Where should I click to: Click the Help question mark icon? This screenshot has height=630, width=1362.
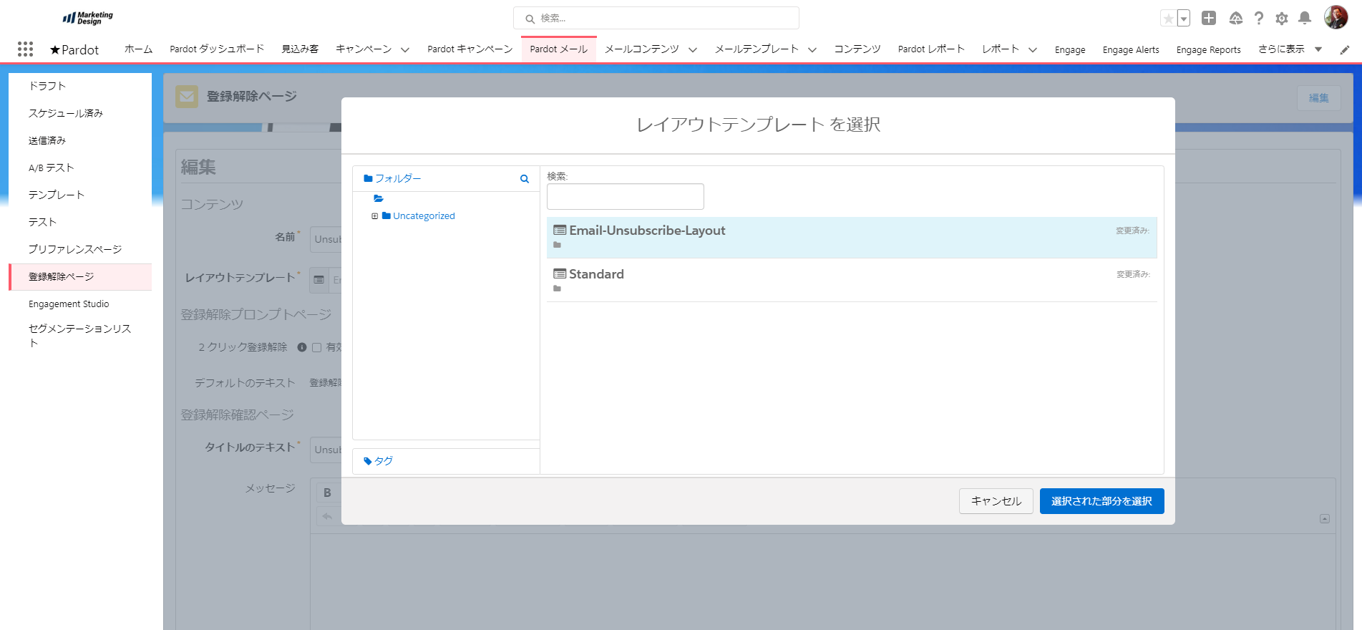coord(1259,19)
